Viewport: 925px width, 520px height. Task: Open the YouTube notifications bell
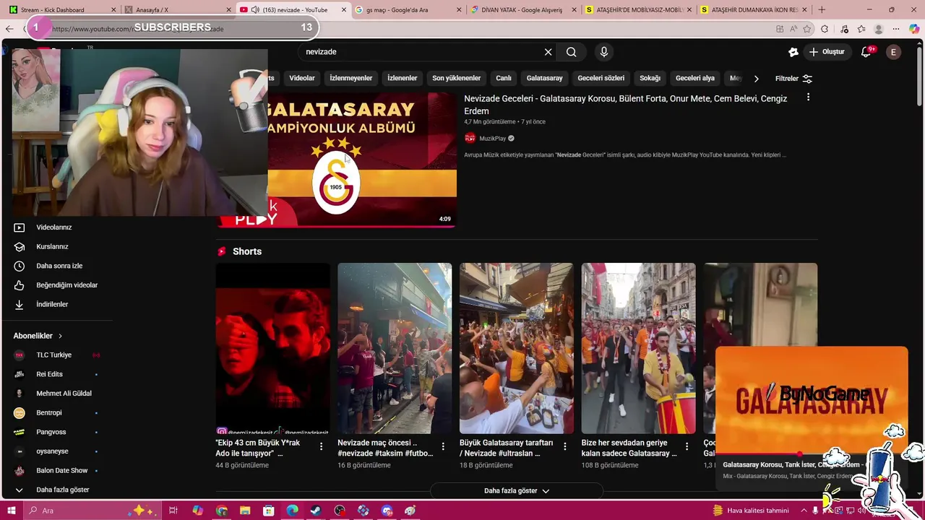pyautogui.click(x=866, y=52)
